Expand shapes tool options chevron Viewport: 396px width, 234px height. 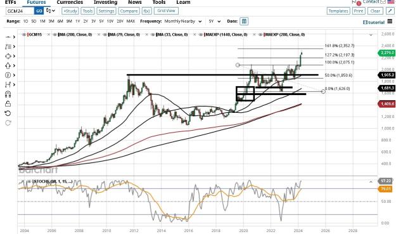(14, 56)
